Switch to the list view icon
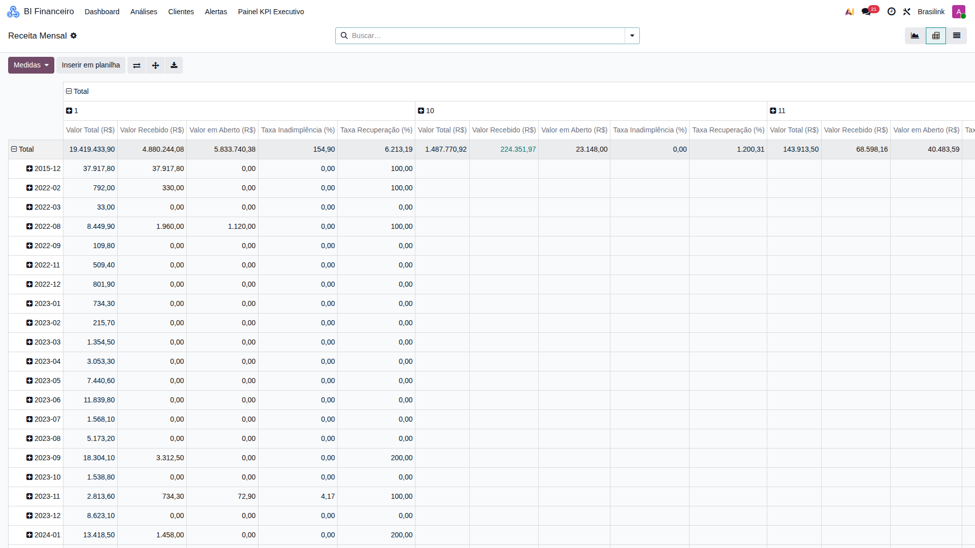975x548 pixels. [x=956, y=36]
